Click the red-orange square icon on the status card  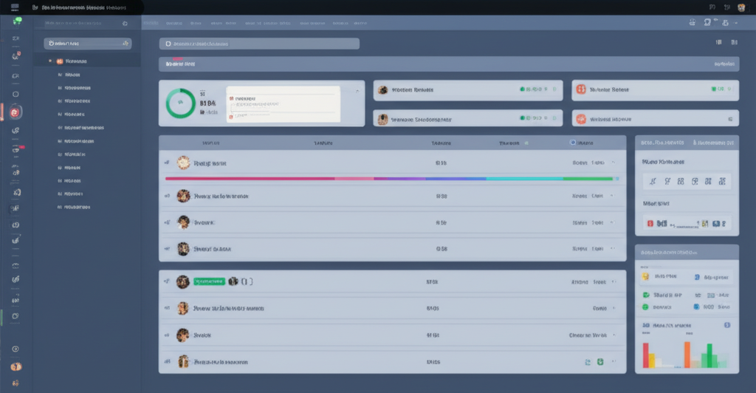tap(581, 89)
